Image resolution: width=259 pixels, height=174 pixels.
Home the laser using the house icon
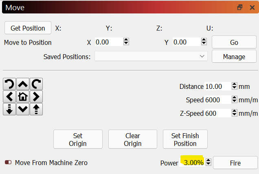point(23,97)
